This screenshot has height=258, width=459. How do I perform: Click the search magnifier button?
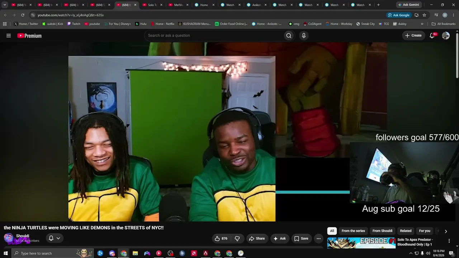(289, 35)
